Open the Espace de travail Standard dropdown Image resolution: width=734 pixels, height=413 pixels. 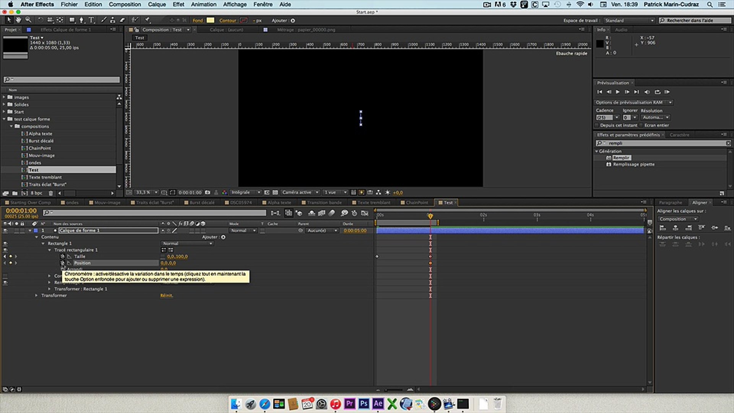[x=630, y=21]
